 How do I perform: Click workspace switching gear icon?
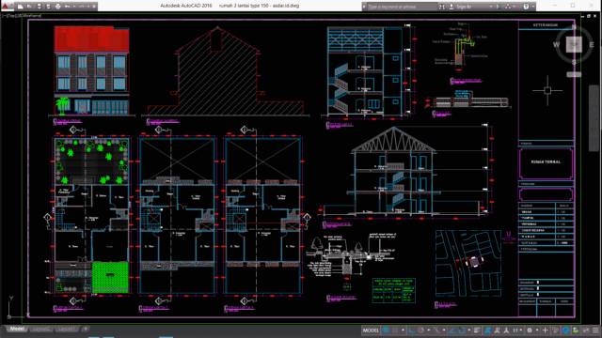point(530,330)
